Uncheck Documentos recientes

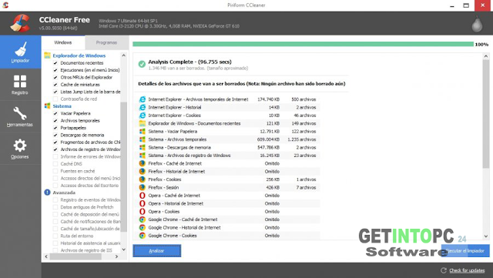[x=55, y=63]
